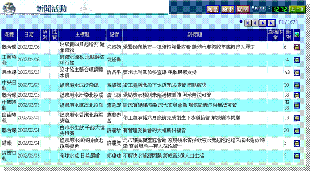This screenshot has height=171, width=310.
Task: Click the globe logo at top left
Action: (x=9, y=8)
